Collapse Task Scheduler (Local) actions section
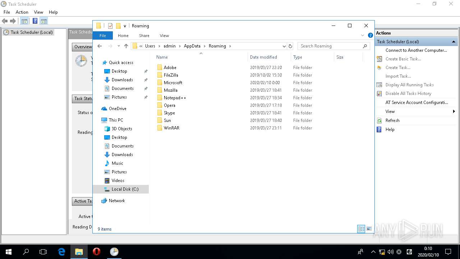Viewport: 460px width, 259px height. point(454,42)
